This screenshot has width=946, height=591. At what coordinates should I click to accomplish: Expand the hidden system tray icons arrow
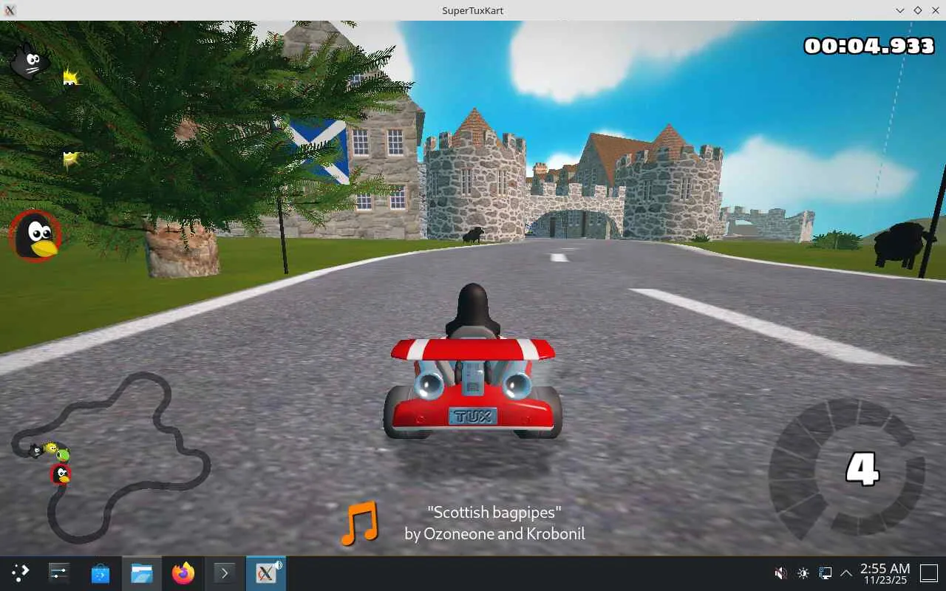[846, 573]
